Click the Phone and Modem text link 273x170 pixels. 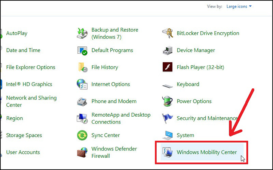(114, 101)
